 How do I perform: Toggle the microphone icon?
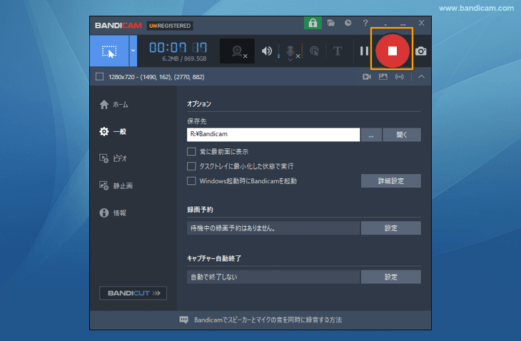click(290, 51)
